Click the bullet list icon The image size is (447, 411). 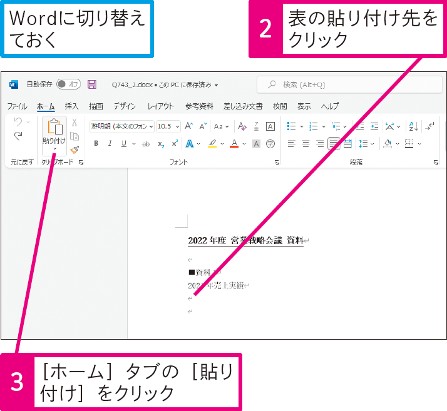[291, 126]
